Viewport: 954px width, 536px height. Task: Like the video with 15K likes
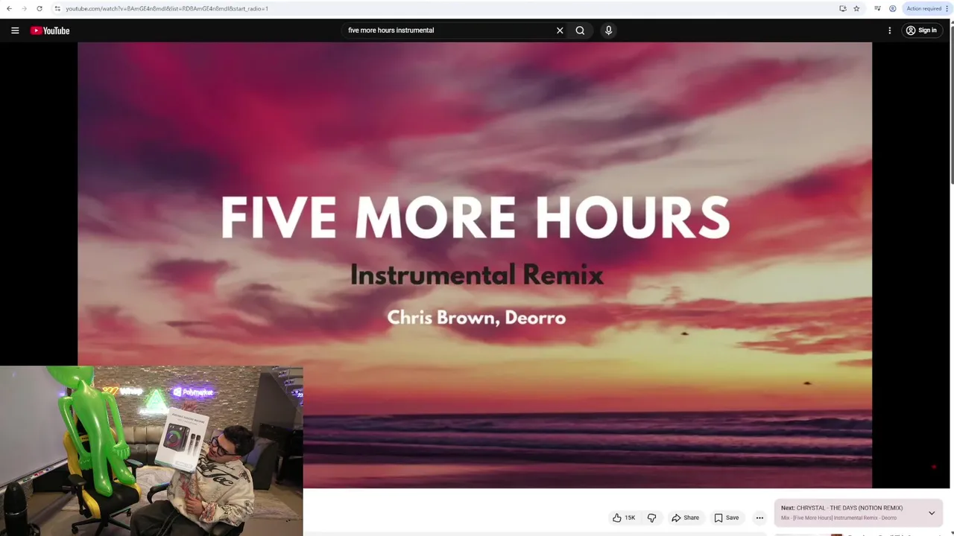coord(624,517)
